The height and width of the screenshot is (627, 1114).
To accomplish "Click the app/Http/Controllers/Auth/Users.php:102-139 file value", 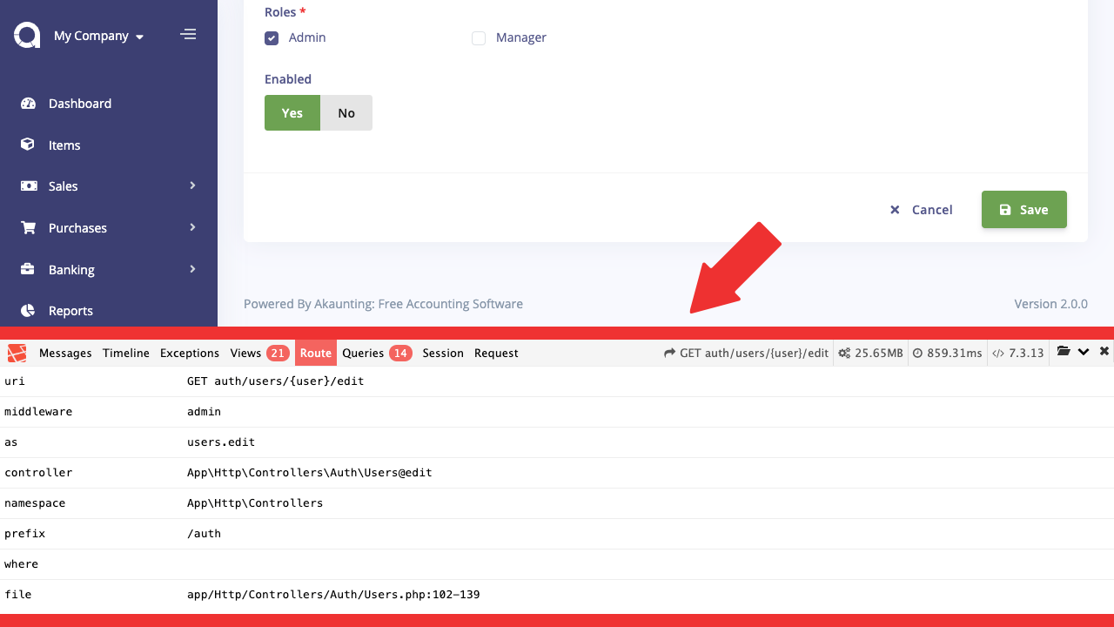I will coord(333,595).
